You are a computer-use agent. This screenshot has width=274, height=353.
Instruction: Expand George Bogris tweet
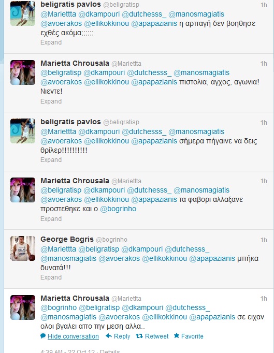click(51, 277)
